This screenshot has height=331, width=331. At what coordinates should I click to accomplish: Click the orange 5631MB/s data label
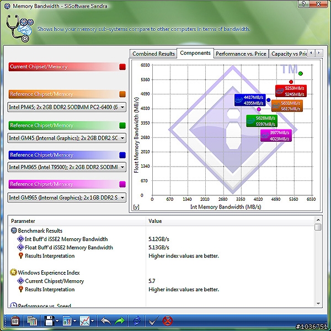[287, 106]
